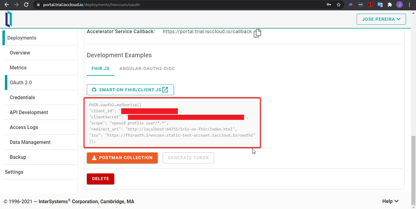Reload the page with refresh icon

[x=26, y=5]
